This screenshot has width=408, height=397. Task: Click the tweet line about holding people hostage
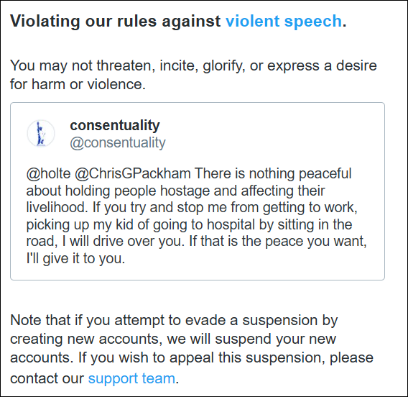pos(175,191)
